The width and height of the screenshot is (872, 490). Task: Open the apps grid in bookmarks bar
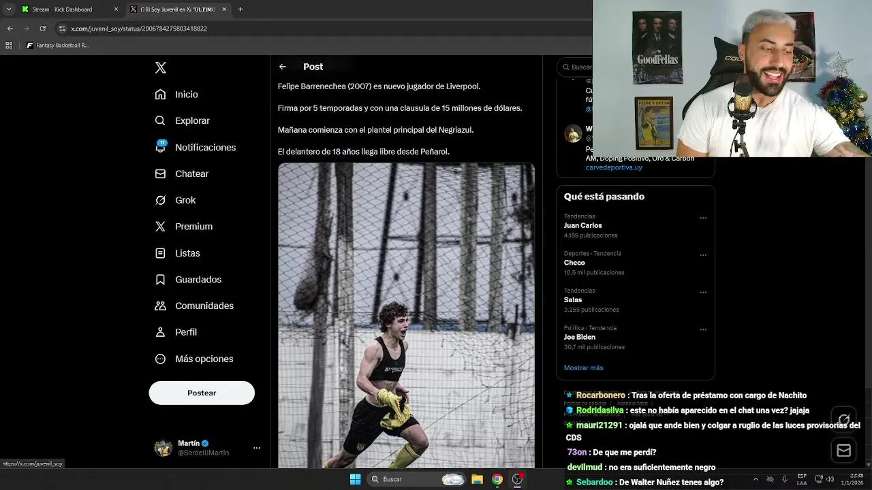pos(9,46)
